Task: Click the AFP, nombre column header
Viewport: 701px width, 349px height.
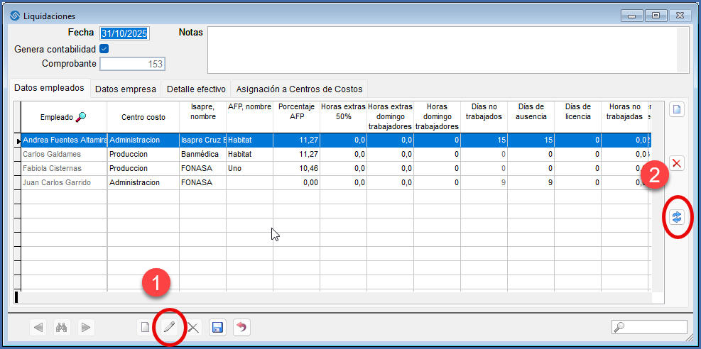Action: coord(249,117)
